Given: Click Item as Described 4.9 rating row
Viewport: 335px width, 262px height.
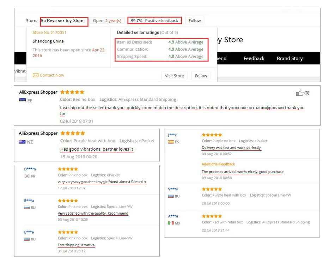Looking at the screenshot, I should [160, 42].
